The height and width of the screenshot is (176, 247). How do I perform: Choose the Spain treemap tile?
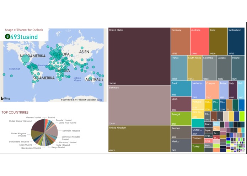click(x=181, y=104)
